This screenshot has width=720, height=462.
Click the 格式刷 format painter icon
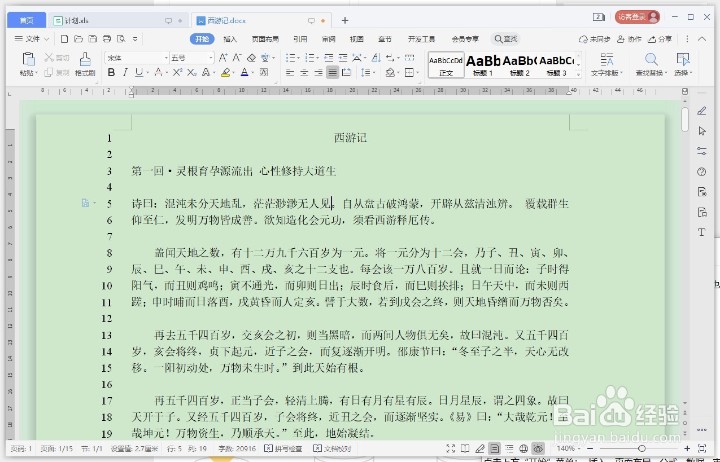tap(85, 59)
